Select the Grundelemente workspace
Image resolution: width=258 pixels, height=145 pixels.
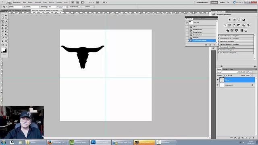click(202, 2)
